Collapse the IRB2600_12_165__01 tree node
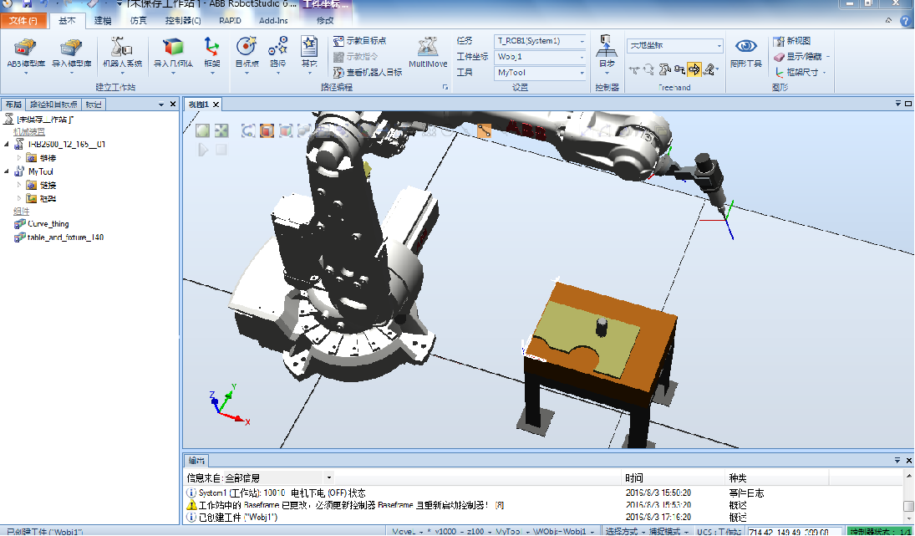The width and height of the screenshot is (915, 536). (7, 144)
